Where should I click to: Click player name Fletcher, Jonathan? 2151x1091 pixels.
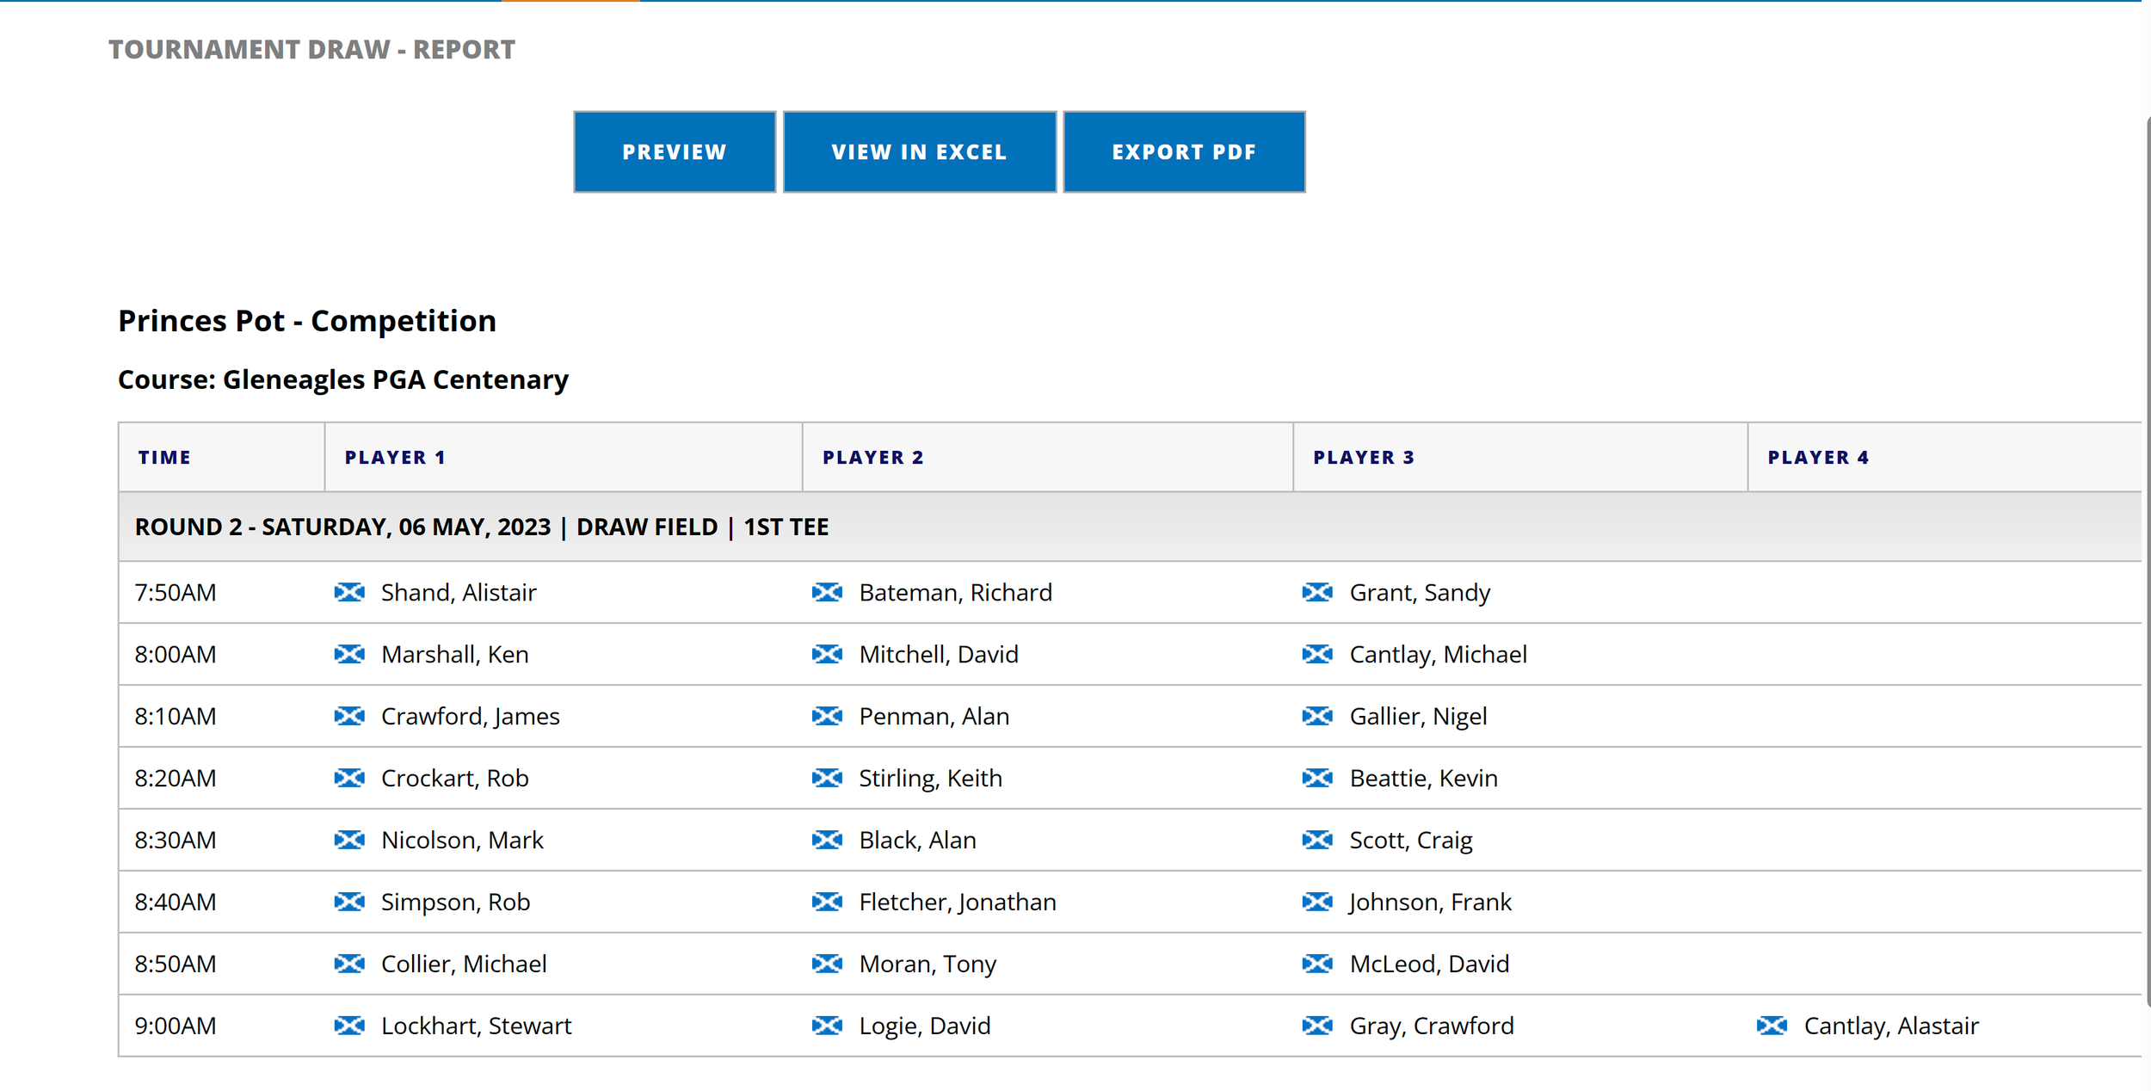point(957,903)
